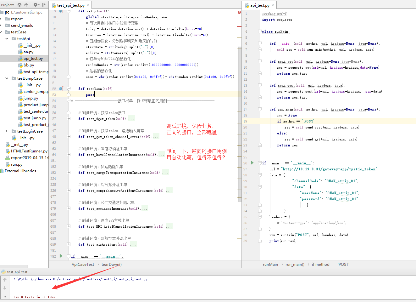Select the test_api_test run tab

tap(14, 272)
